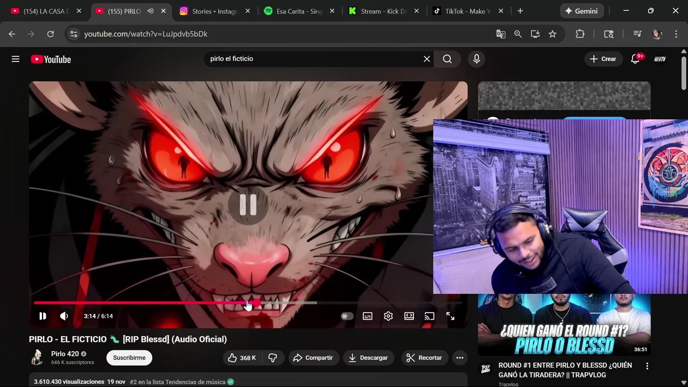Open options menu for Trapvlog video

pos(647,366)
